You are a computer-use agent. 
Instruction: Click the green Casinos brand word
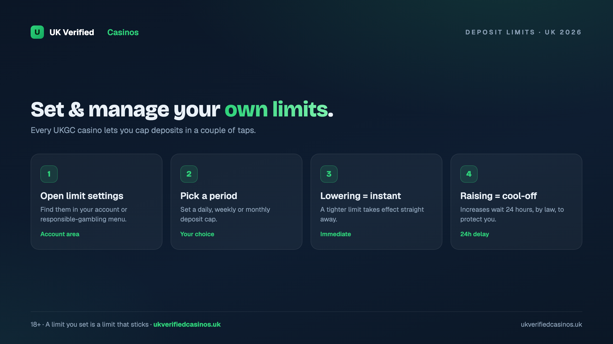coord(123,32)
